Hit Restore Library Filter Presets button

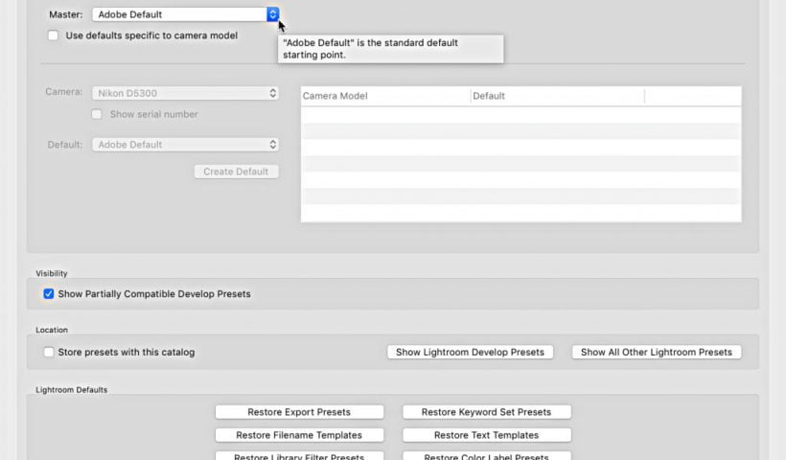(x=299, y=456)
